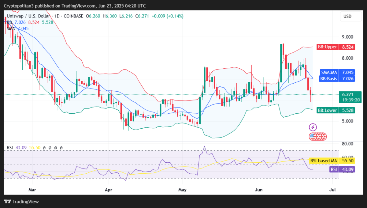Viewport: 367px width, 208px height.
Task: Select the BB indicator legend label
Action: (9, 22)
